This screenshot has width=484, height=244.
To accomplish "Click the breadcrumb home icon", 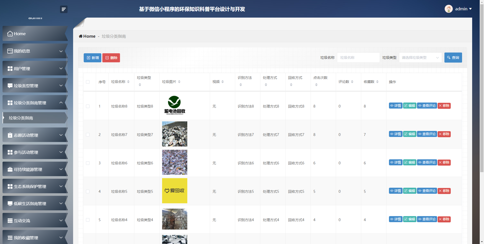I will point(81,36).
